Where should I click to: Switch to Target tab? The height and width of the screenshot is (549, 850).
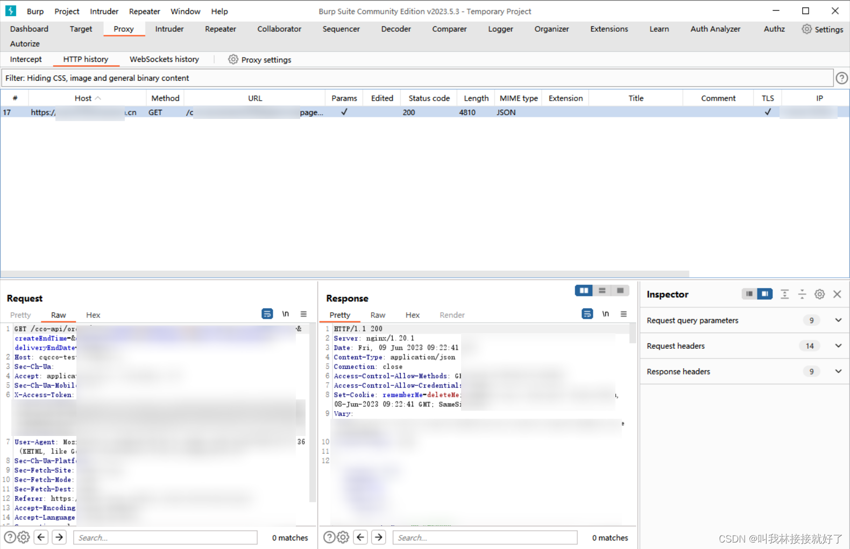(81, 29)
